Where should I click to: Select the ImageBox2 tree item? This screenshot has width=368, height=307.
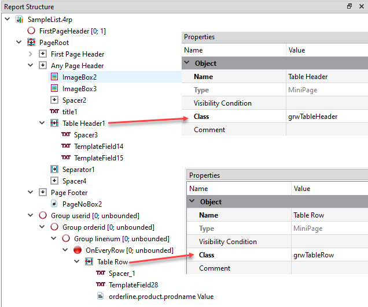[x=79, y=77]
